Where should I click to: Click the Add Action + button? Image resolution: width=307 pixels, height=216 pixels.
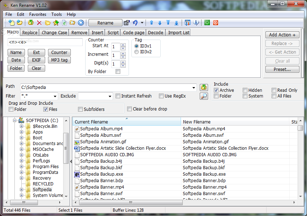[x=282, y=35]
